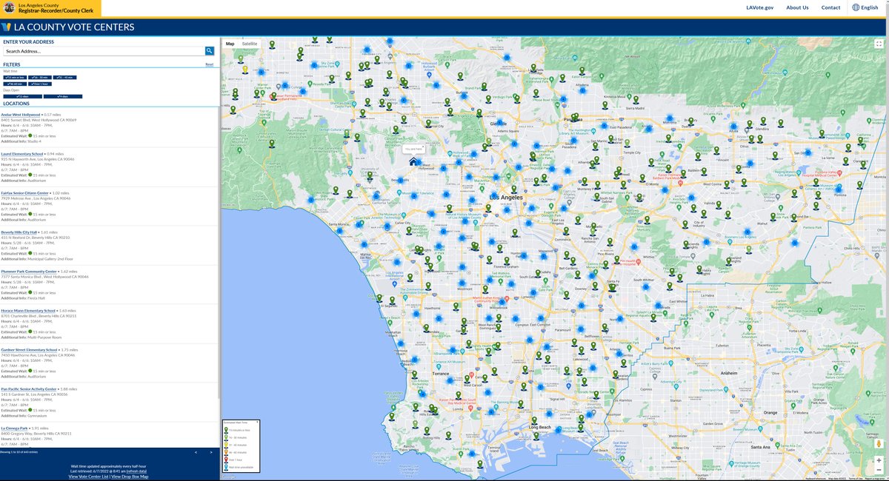Click the red 'Over 1 hour' legend pin
Screen dimensions: 889x481
(226, 460)
